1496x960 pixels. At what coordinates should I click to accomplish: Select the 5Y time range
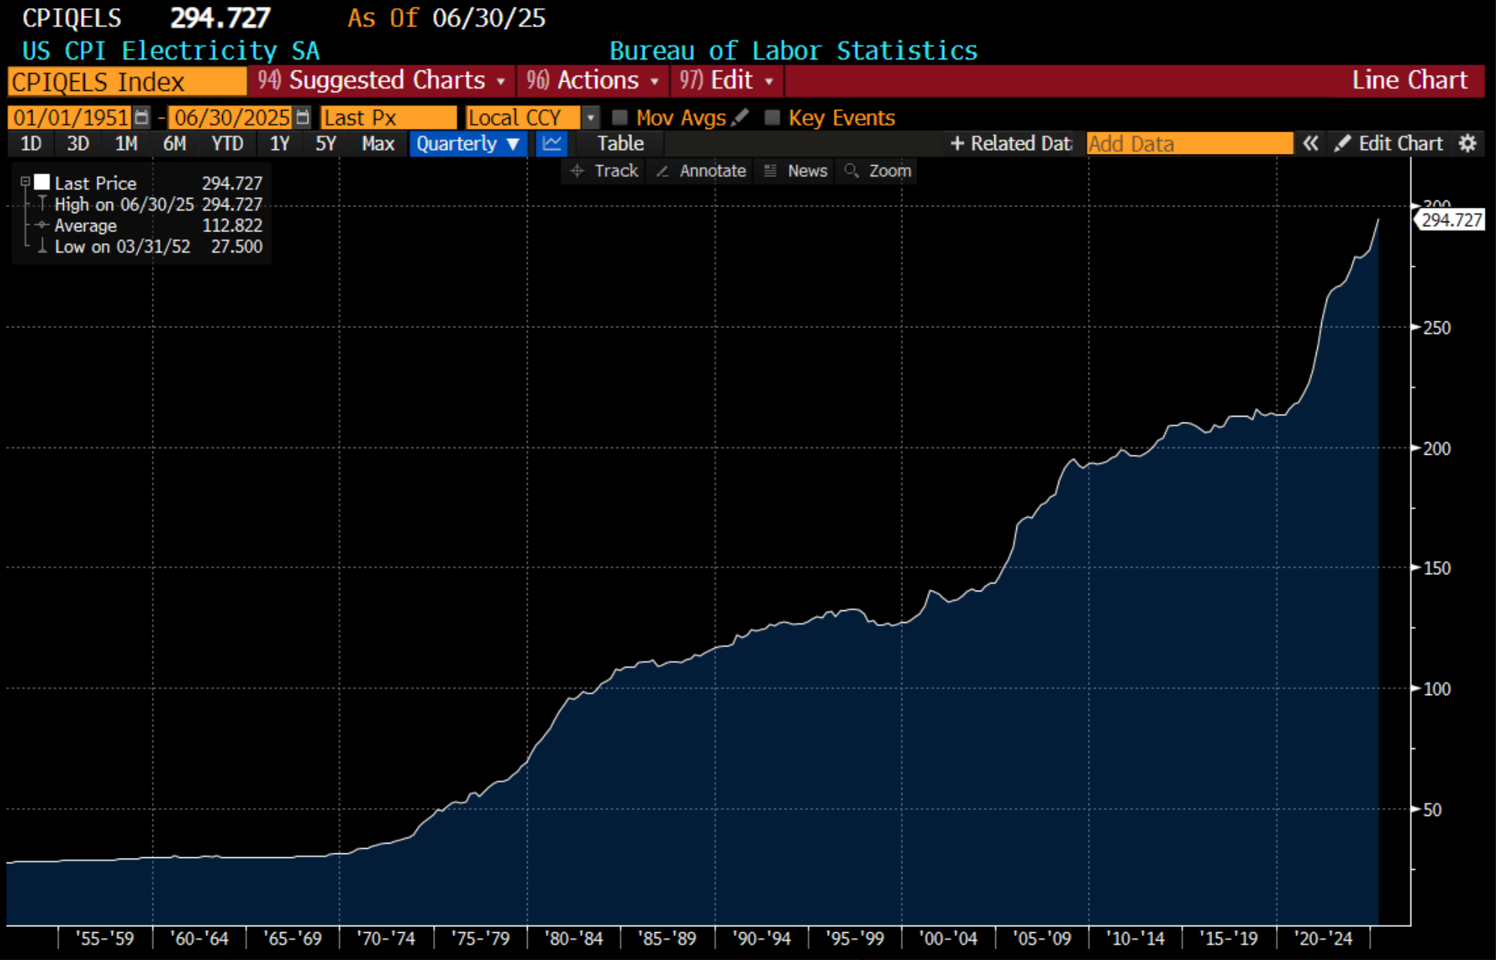point(325,143)
